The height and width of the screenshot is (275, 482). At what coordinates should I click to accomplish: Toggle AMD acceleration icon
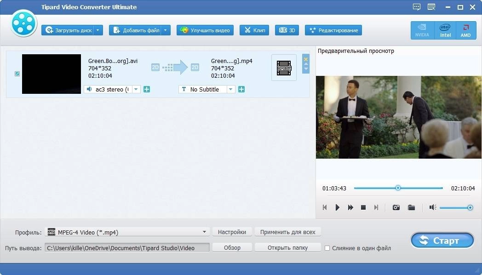tap(466, 30)
